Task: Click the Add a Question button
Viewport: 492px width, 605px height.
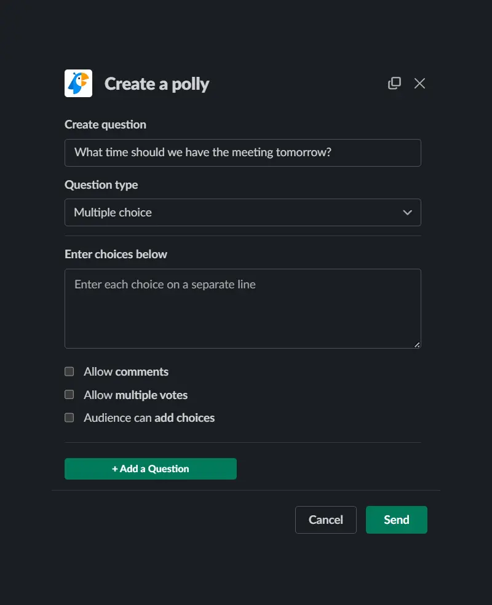Action: tap(151, 469)
